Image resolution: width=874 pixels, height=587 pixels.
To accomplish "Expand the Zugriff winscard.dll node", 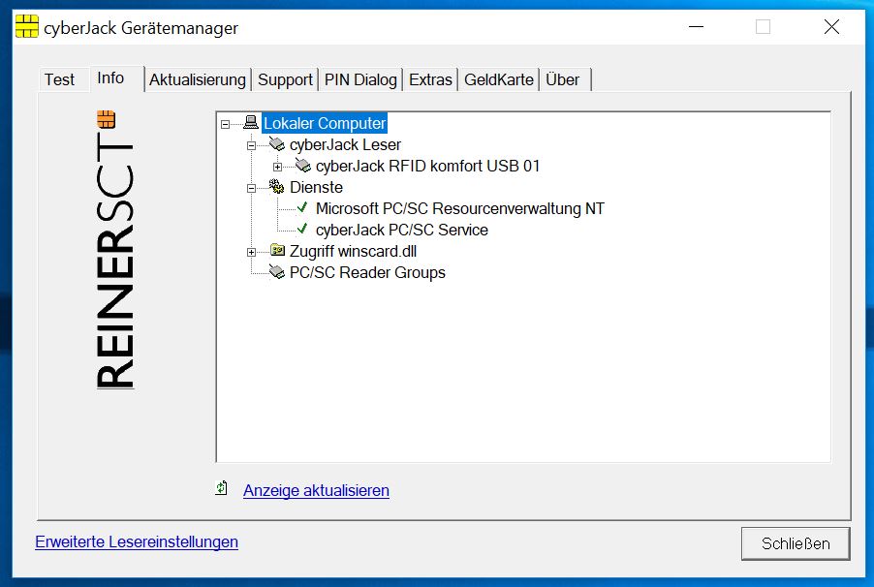I will coord(251,252).
